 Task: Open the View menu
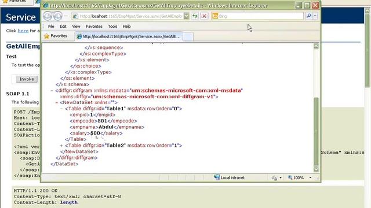[x=76, y=27]
